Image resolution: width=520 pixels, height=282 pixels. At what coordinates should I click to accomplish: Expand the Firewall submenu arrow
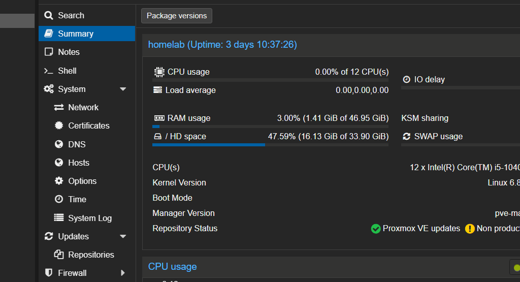[123, 273]
